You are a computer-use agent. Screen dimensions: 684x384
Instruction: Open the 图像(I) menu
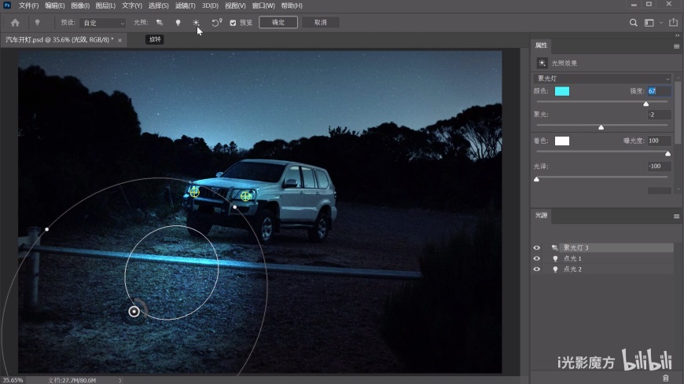pyautogui.click(x=80, y=5)
